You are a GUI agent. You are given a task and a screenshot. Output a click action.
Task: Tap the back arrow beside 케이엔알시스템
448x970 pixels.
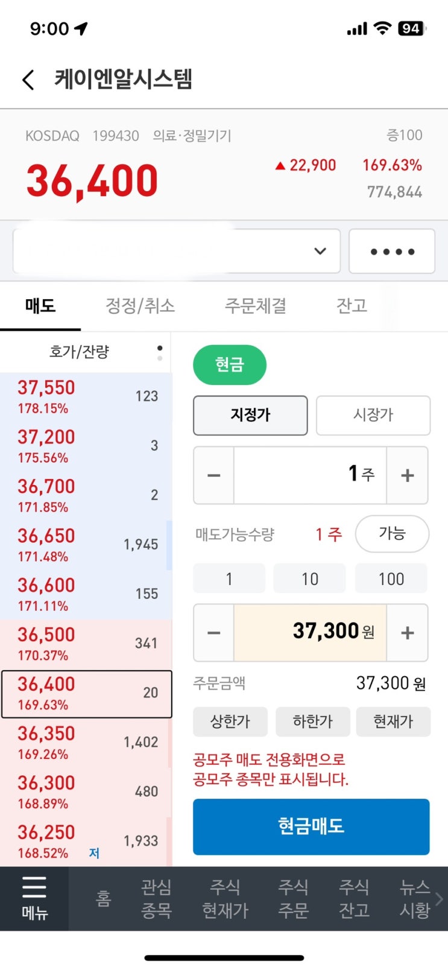pos(28,80)
